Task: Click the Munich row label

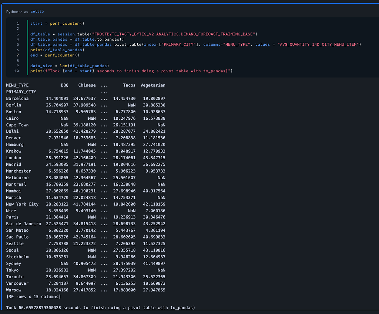Action: [14, 198]
